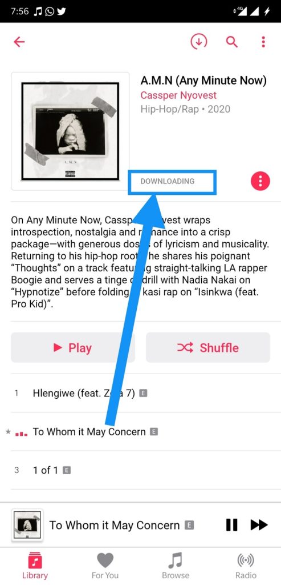The height and width of the screenshot is (585, 281).
Task: Open top-right overflow menu dots
Action: point(263,42)
